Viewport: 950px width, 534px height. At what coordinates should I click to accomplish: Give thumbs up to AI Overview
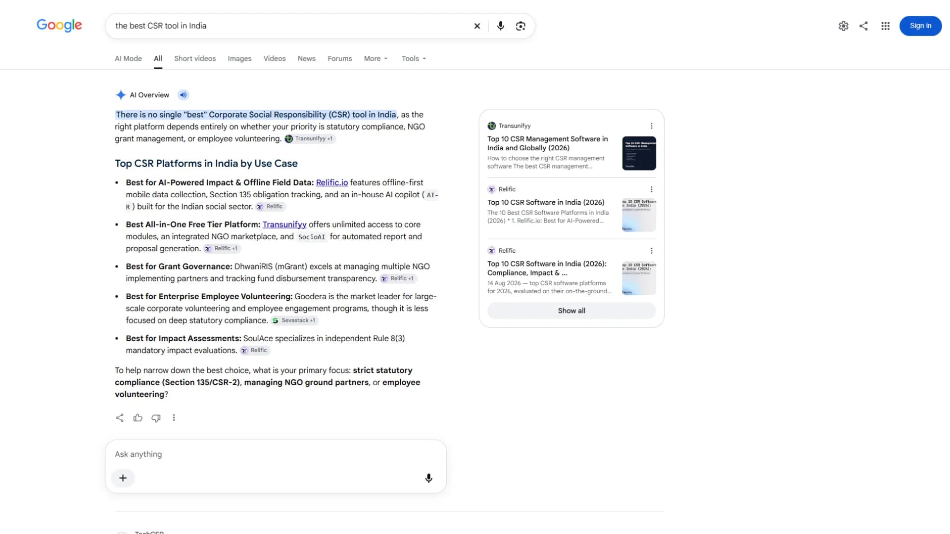click(x=138, y=418)
